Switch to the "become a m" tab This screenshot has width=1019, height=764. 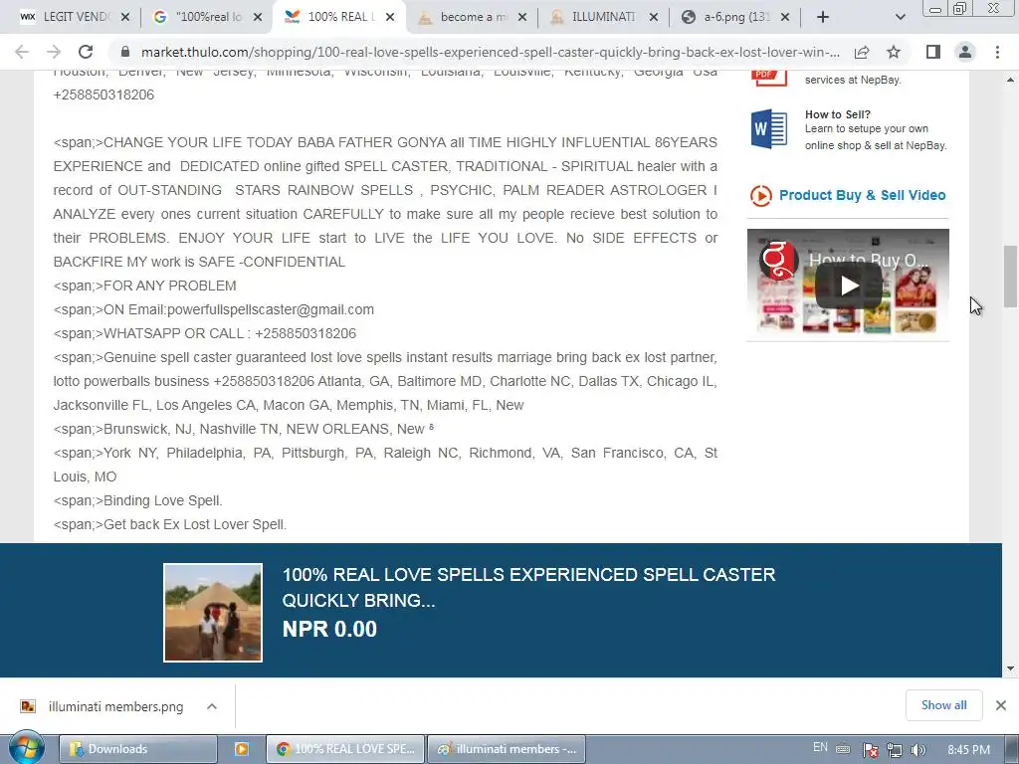coord(472,17)
